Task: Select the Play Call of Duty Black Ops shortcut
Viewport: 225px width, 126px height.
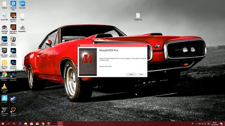Action: [13, 29]
